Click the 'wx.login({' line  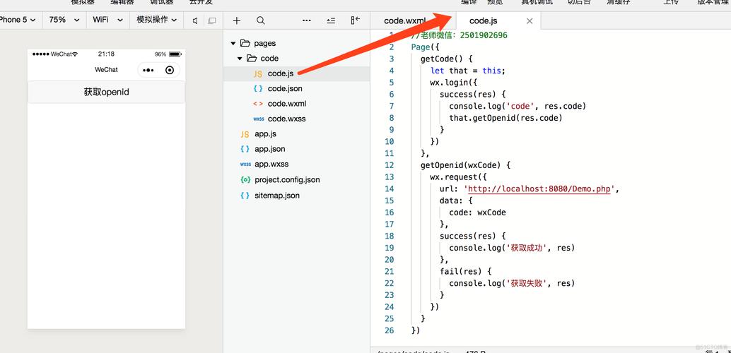(454, 83)
